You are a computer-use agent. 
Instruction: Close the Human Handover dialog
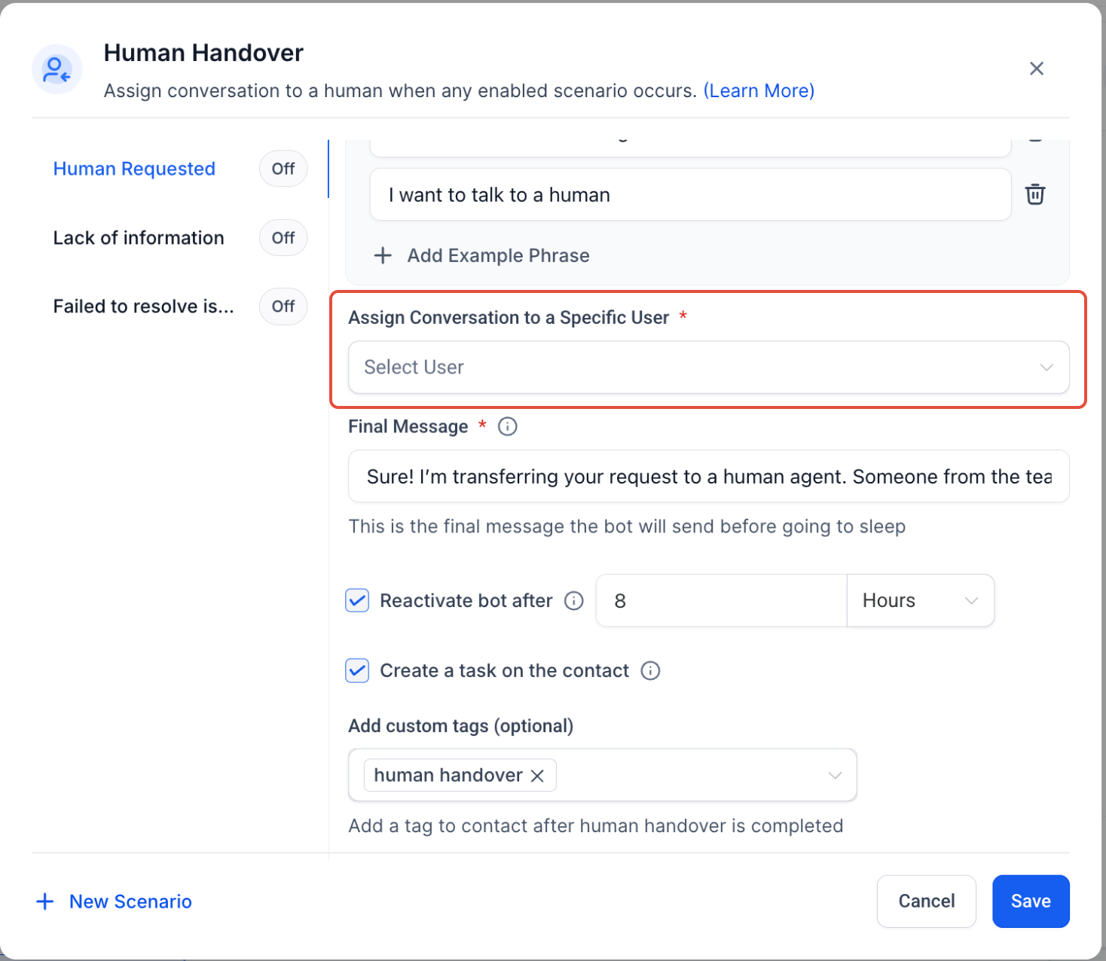click(x=1037, y=69)
